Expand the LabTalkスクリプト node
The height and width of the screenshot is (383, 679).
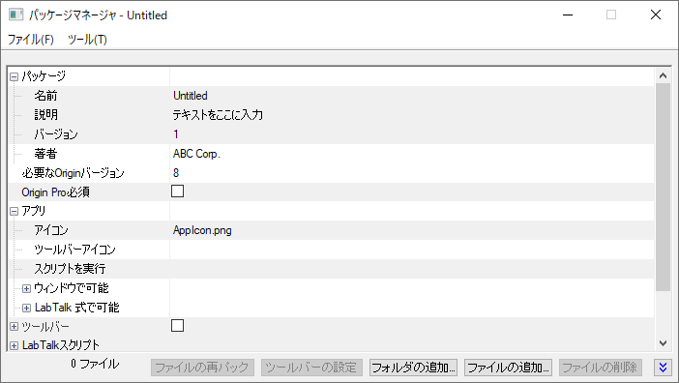14,346
